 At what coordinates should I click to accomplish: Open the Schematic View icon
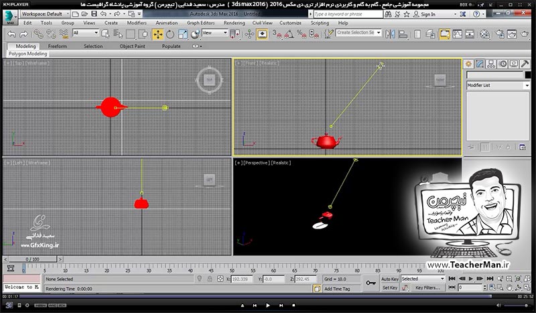(470, 34)
